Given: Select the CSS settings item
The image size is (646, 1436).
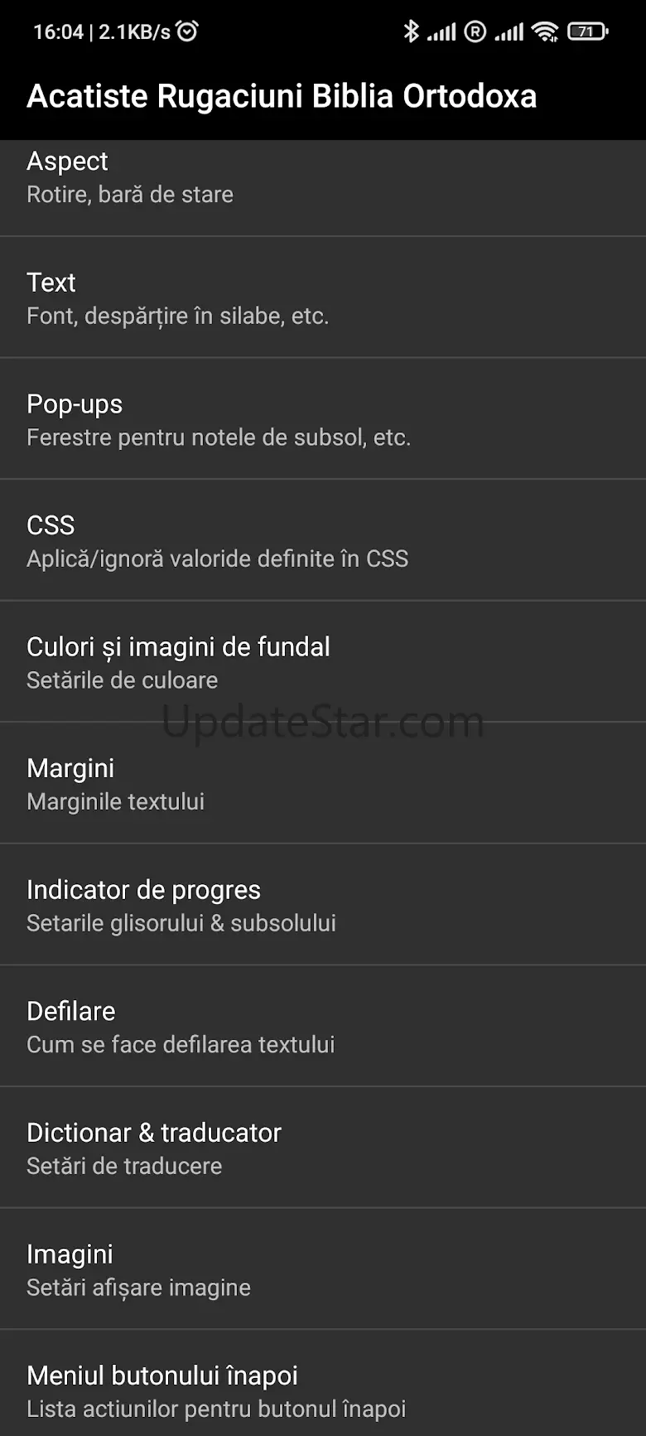Looking at the screenshot, I should (x=323, y=540).
